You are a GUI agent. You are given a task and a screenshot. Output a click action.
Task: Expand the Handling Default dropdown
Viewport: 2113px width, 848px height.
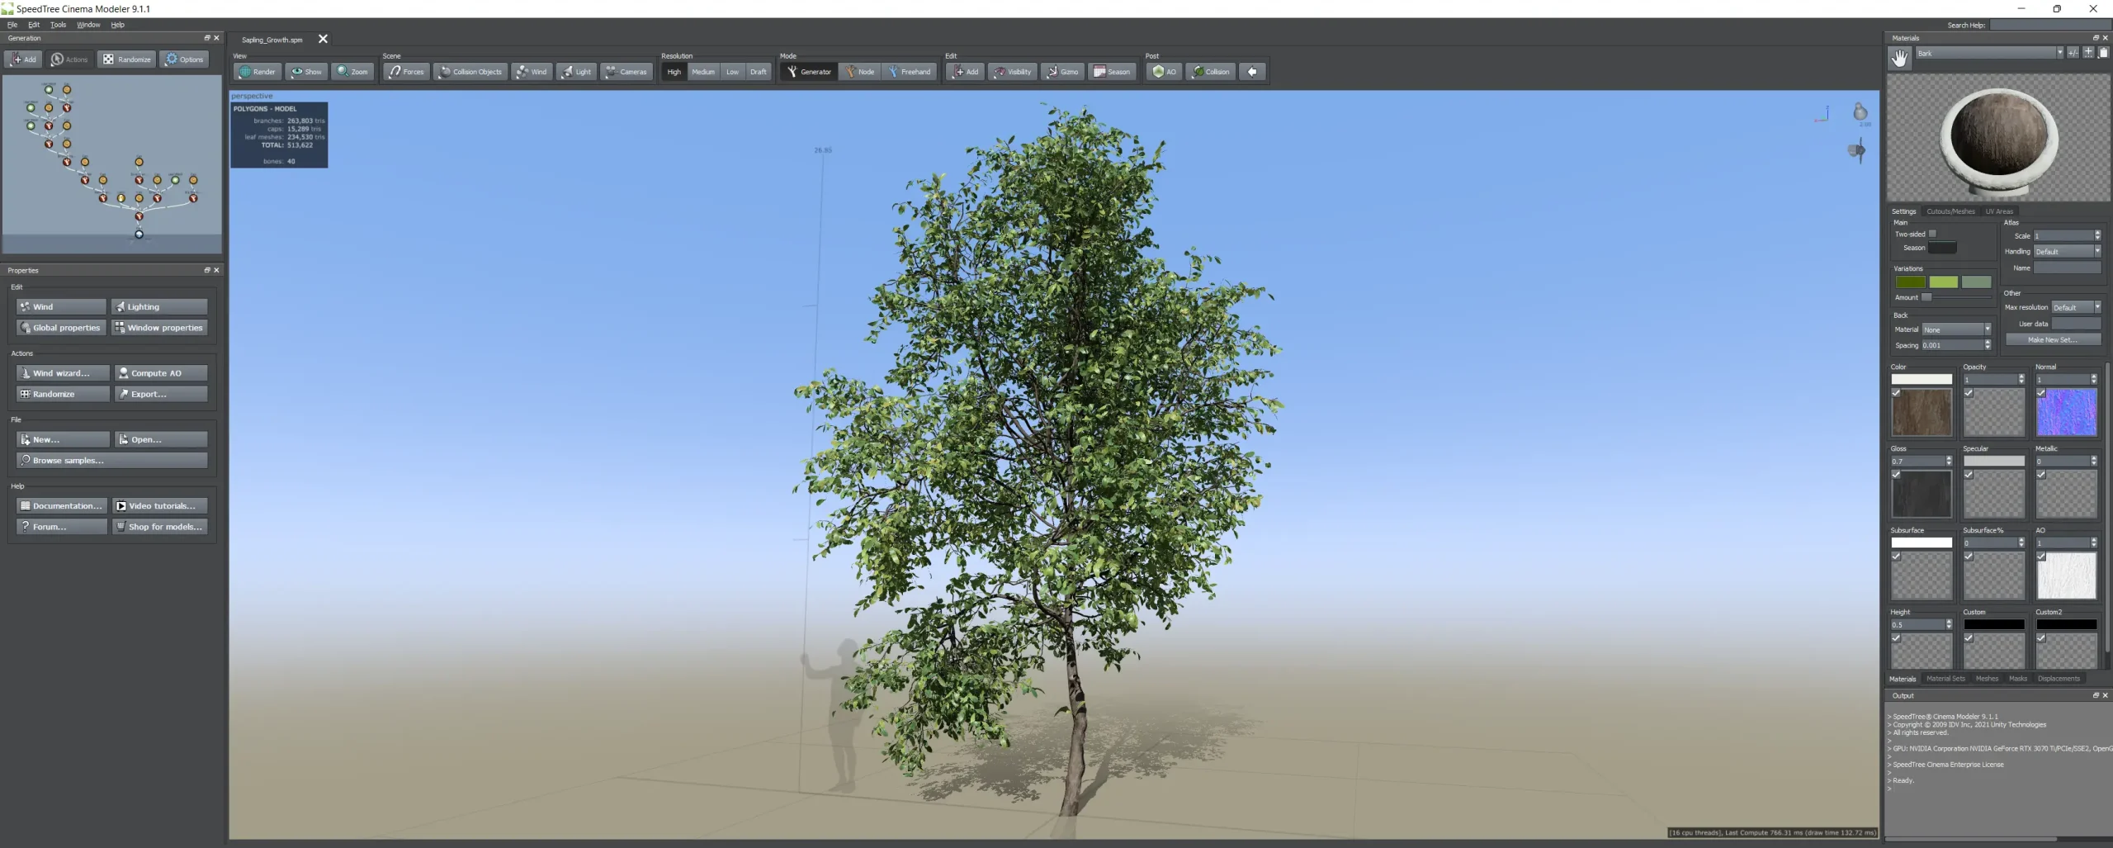pos(2067,251)
